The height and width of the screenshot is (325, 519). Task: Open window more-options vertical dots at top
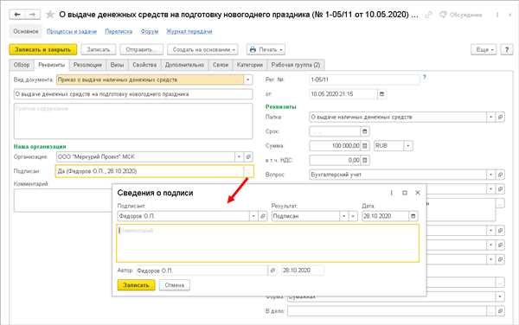pyautogui.click(x=497, y=15)
